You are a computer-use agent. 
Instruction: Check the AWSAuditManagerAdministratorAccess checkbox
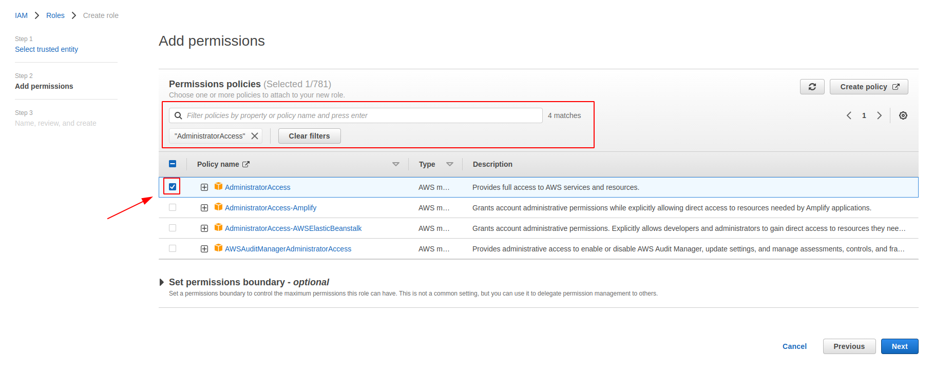click(173, 248)
